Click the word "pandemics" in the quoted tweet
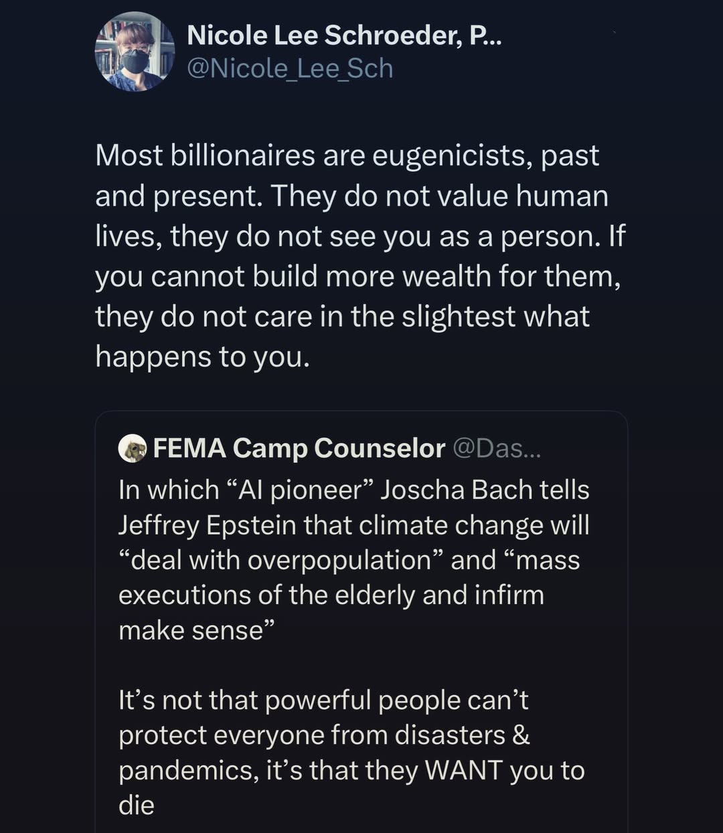Viewport: 723px width, 833px height. coord(187,770)
